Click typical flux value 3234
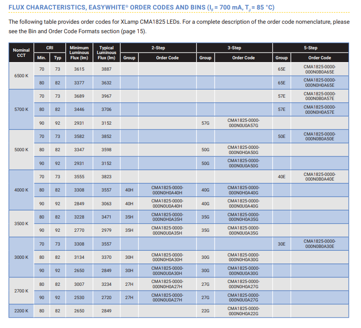Screen dimensions: 361x328 point(107,284)
